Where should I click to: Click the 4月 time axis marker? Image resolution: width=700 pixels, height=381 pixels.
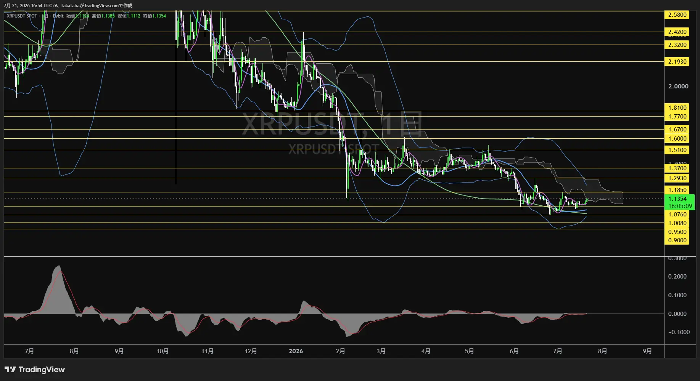(x=426, y=351)
